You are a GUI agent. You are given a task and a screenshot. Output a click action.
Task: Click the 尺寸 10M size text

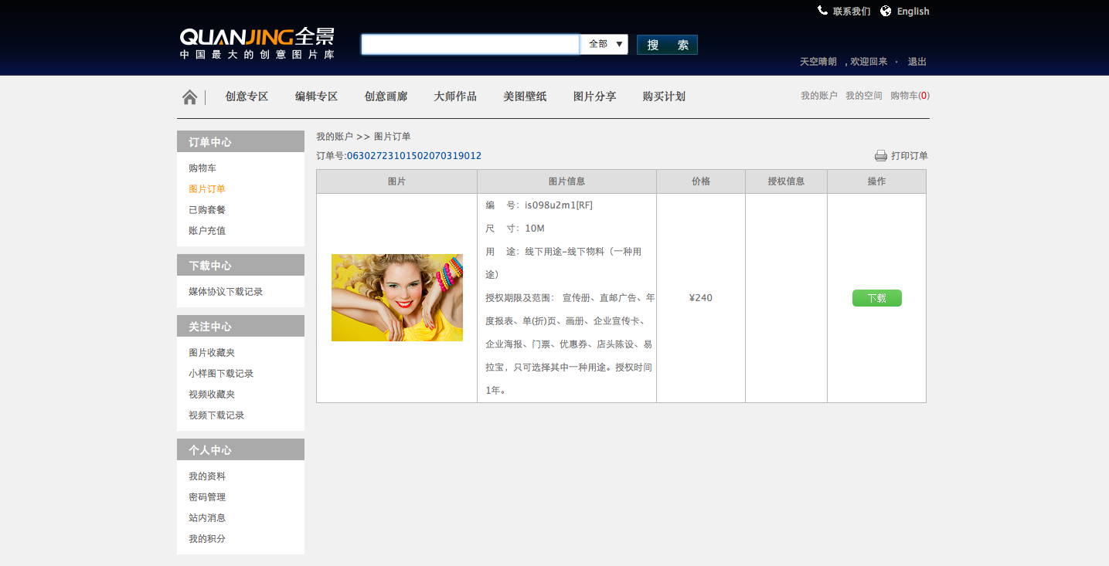(515, 229)
